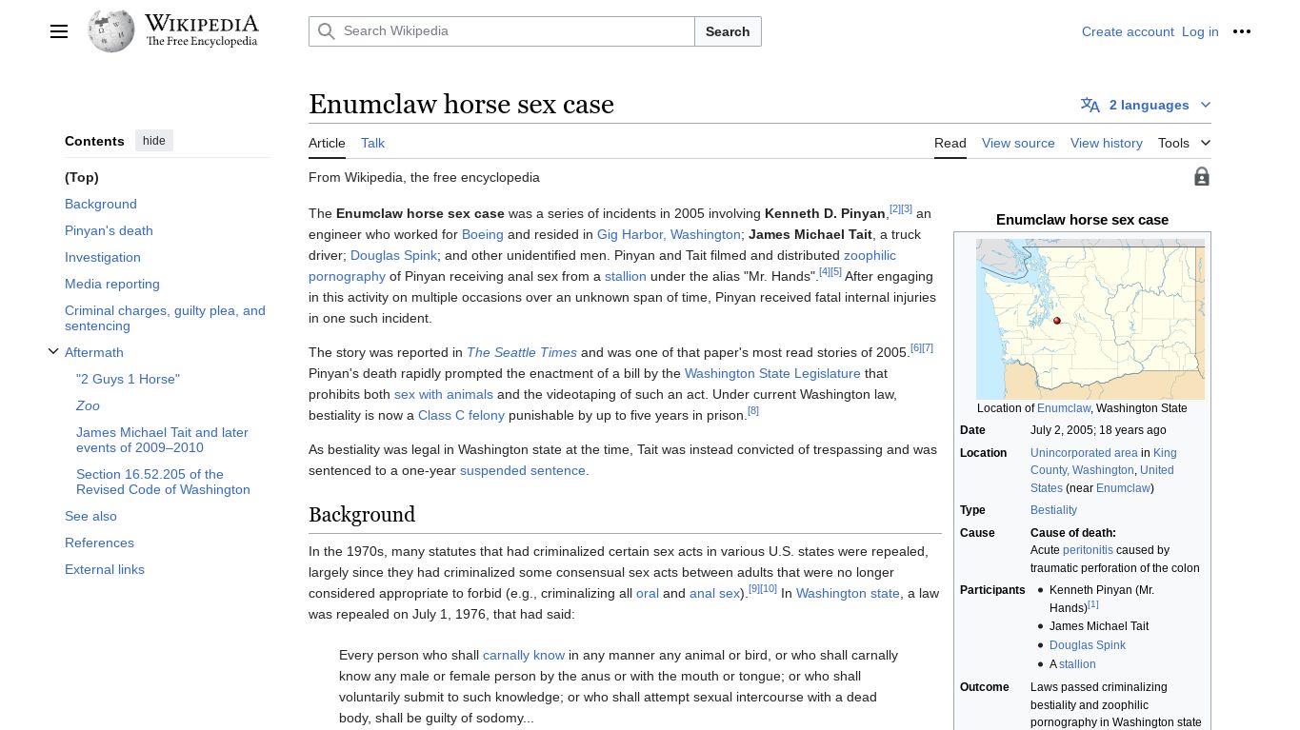
Task: Open the Gig Harbor, Washington link
Action: 669,234
